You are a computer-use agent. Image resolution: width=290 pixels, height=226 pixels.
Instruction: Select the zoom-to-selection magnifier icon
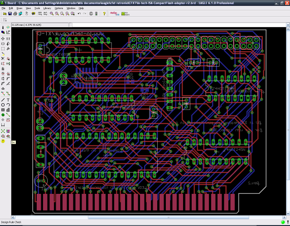coord(72,14)
